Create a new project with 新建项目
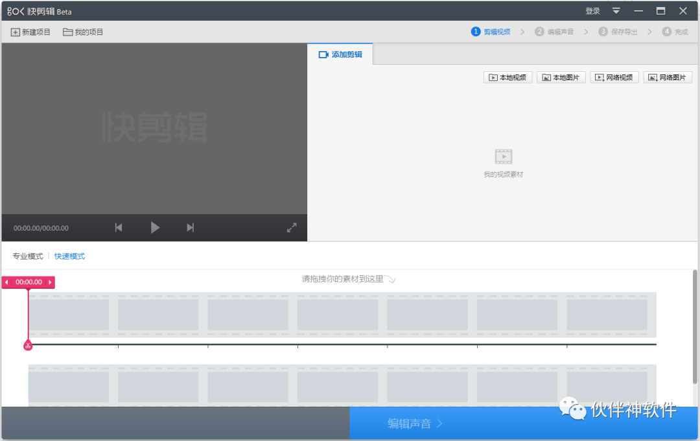700x441 pixels. (x=30, y=32)
